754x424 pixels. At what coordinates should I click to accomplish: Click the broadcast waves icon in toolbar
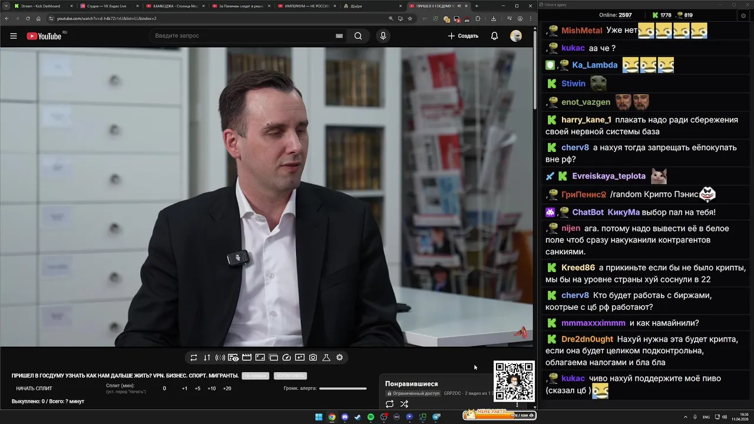(220, 357)
